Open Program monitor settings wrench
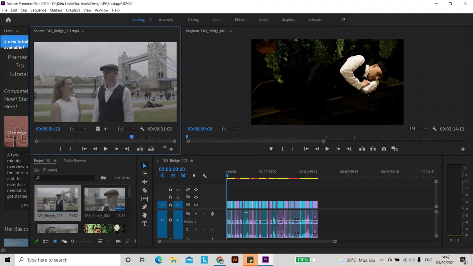The width and height of the screenshot is (473, 266). point(434,129)
